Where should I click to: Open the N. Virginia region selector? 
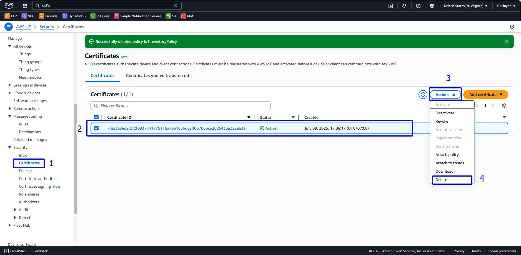(x=465, y=6)
